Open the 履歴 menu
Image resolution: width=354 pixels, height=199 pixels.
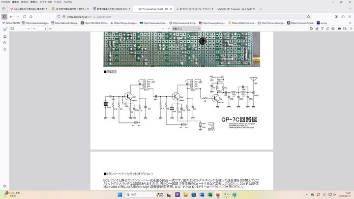point(34,2)
